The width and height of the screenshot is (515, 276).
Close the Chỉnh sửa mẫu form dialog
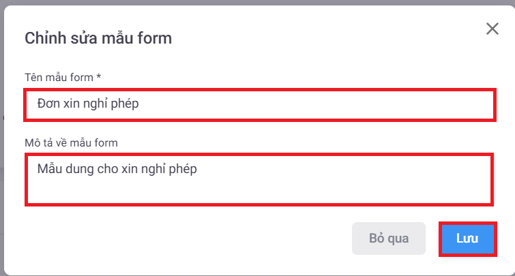(x=492, y=29)
